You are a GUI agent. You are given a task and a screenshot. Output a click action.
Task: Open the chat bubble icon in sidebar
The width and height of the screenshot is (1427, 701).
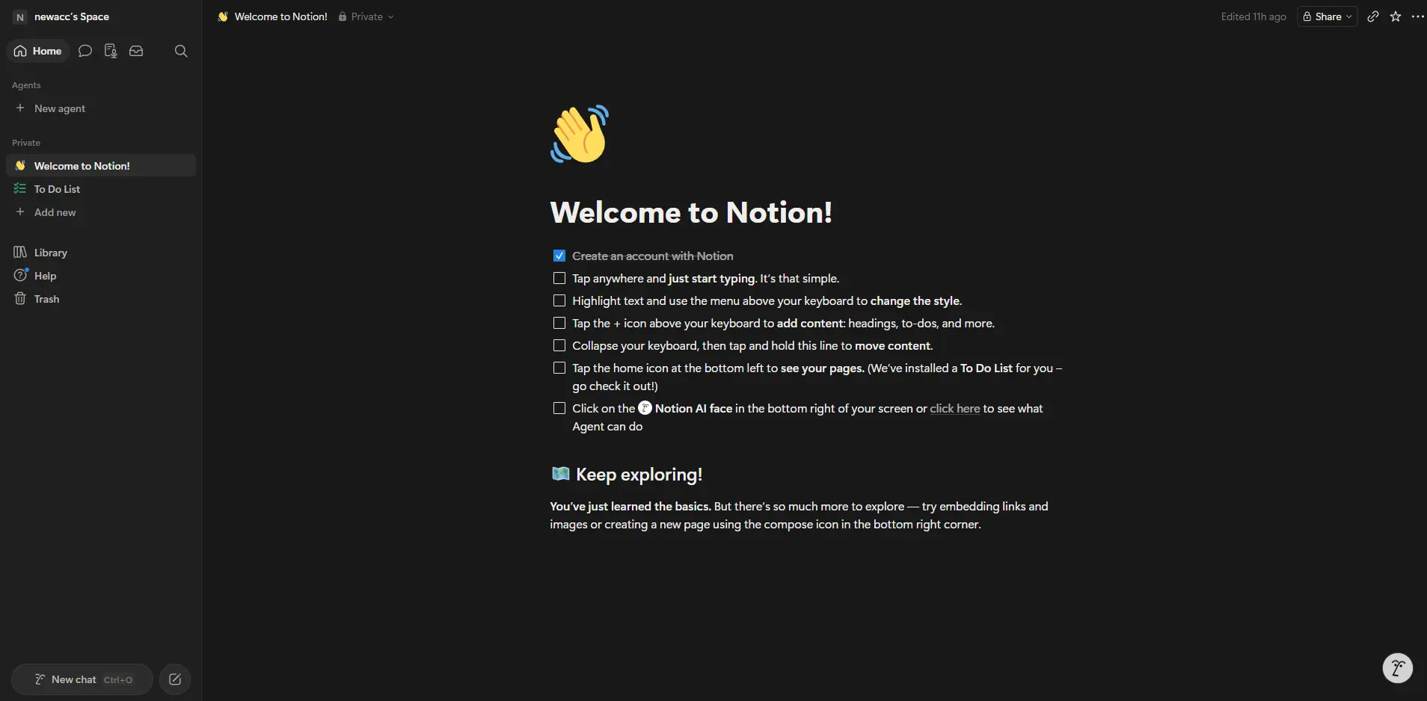click(85, 51)
